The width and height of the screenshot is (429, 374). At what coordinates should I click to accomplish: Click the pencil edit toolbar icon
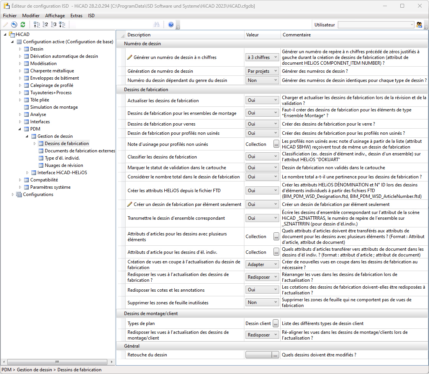point(5,24)
